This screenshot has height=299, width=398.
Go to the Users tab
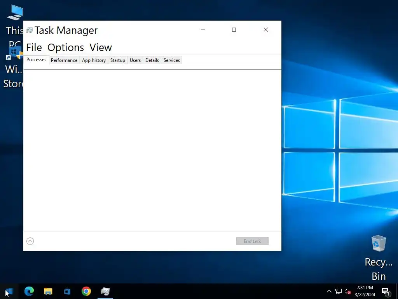pyautogui.click(x=135, y=60)
